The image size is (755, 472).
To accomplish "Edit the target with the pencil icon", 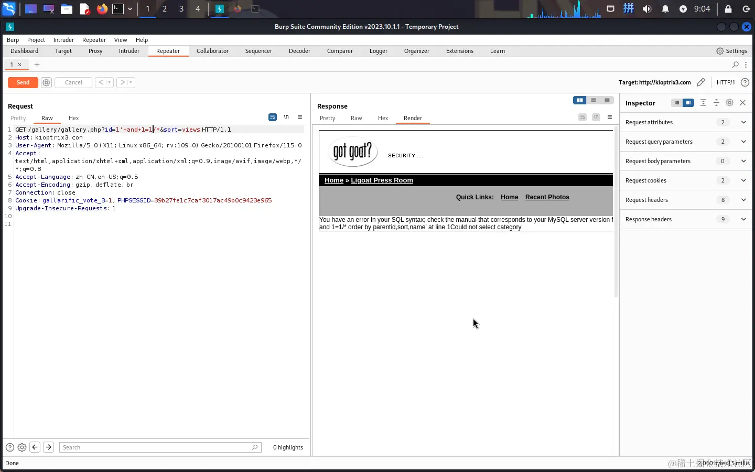I will click(x=701, y=82).
